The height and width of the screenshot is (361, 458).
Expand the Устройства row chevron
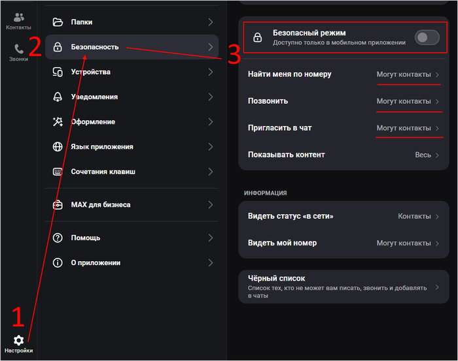(210, 72)
